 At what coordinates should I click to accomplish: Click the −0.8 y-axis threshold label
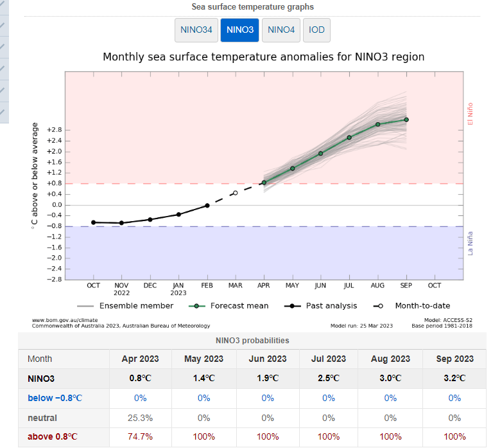[55, 226]
